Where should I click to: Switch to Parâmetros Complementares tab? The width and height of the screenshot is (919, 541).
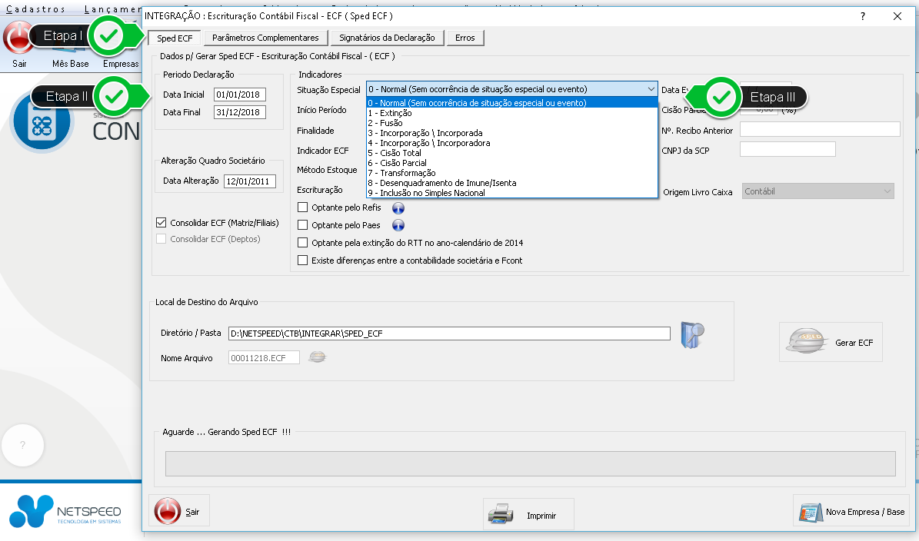(265, 38)
